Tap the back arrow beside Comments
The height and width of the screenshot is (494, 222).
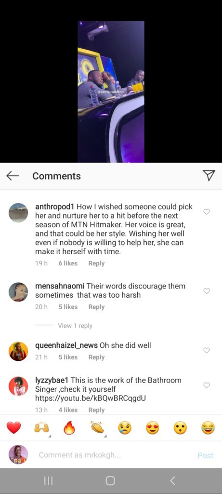pos(13,176)
